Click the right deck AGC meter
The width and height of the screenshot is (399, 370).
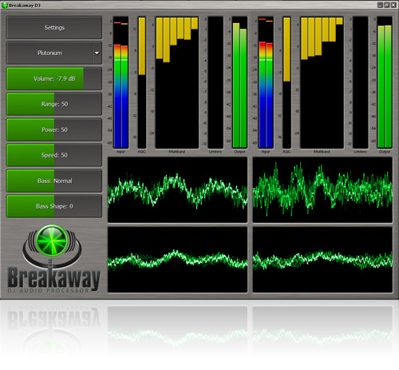[286, 82]
